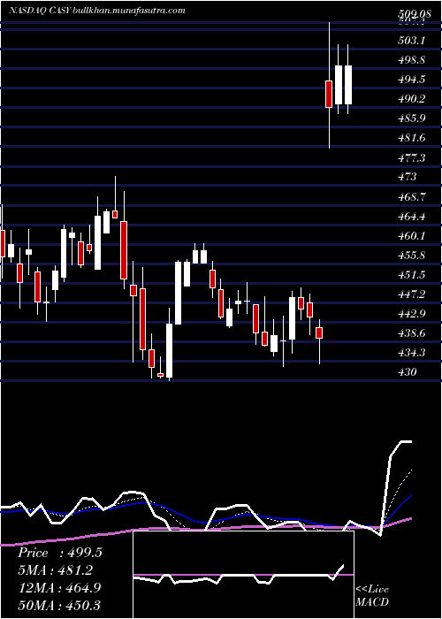Click the 498.8 price axis label

[x=411, y=60]
